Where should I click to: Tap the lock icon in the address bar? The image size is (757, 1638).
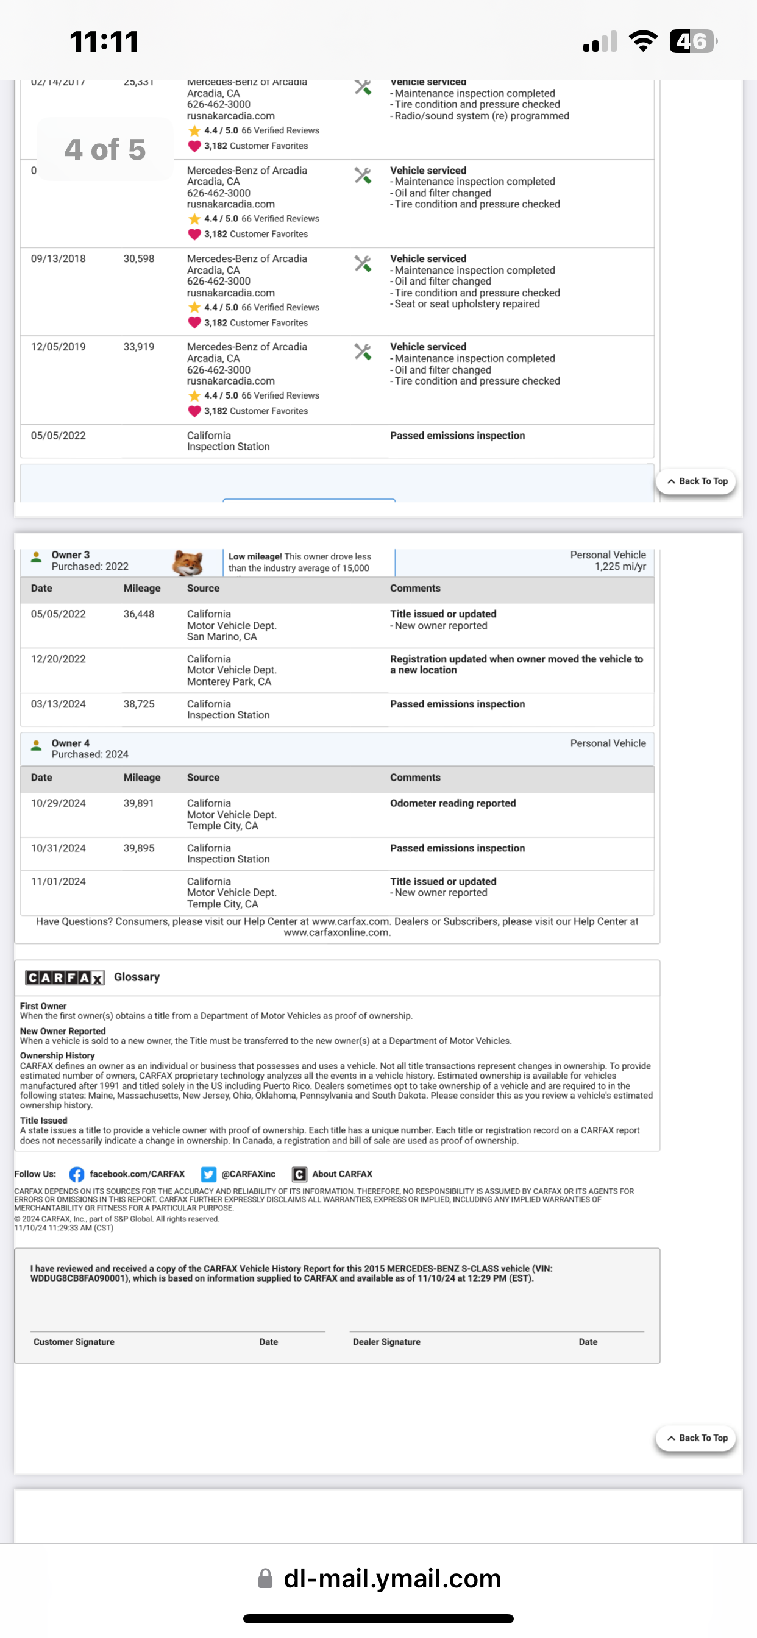[x=265, y=1578]
